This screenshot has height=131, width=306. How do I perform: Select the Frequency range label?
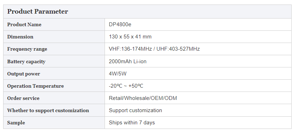(27, 49)
